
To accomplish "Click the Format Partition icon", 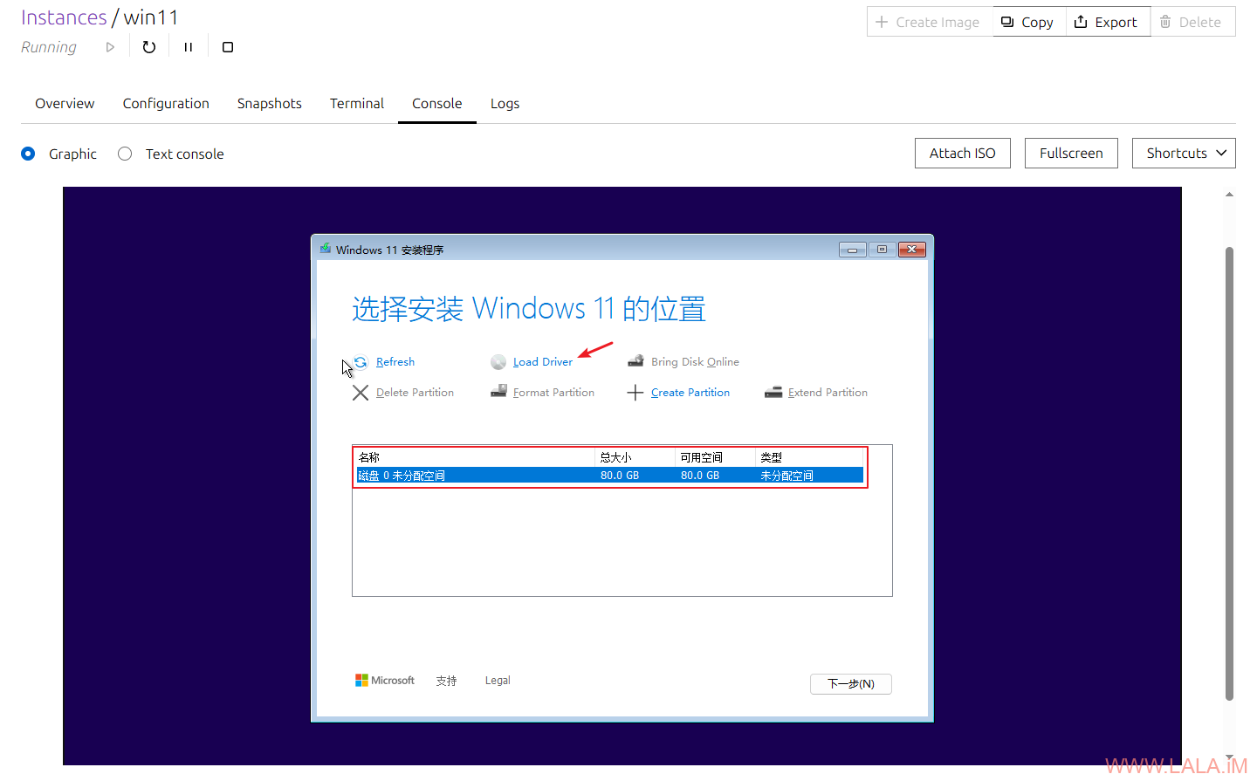I will (x=498, y=392).
